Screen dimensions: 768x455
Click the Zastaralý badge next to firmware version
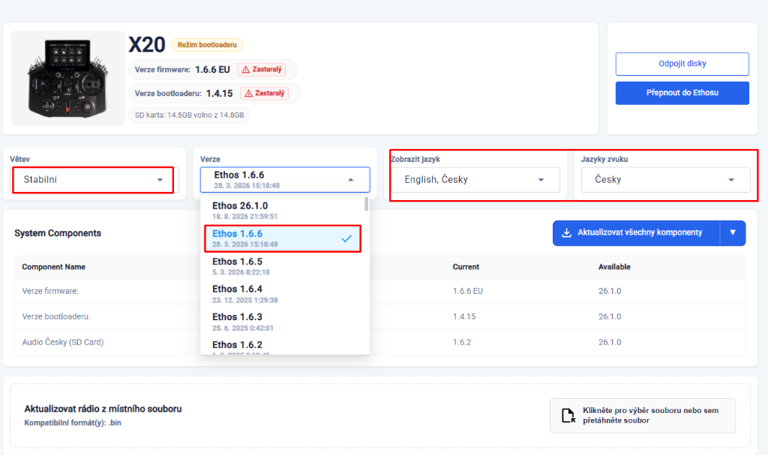[262, 70]
